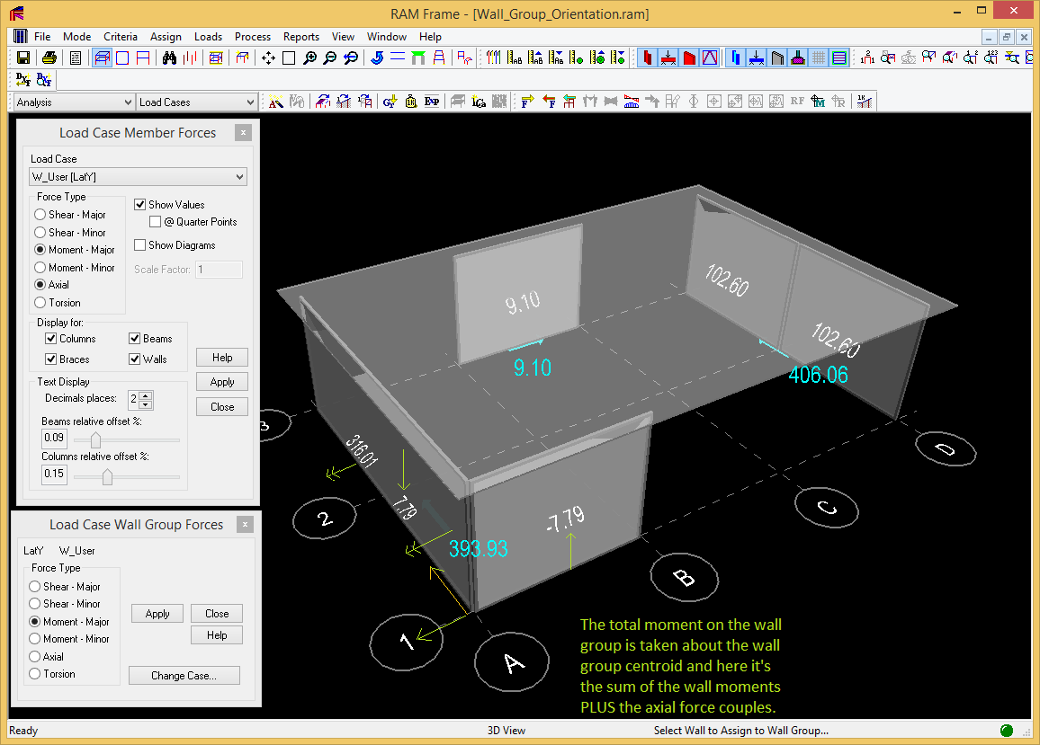Click the binoculars Find icon
The height and width of the screenshot is (745, 1040).
coord(170,58)
